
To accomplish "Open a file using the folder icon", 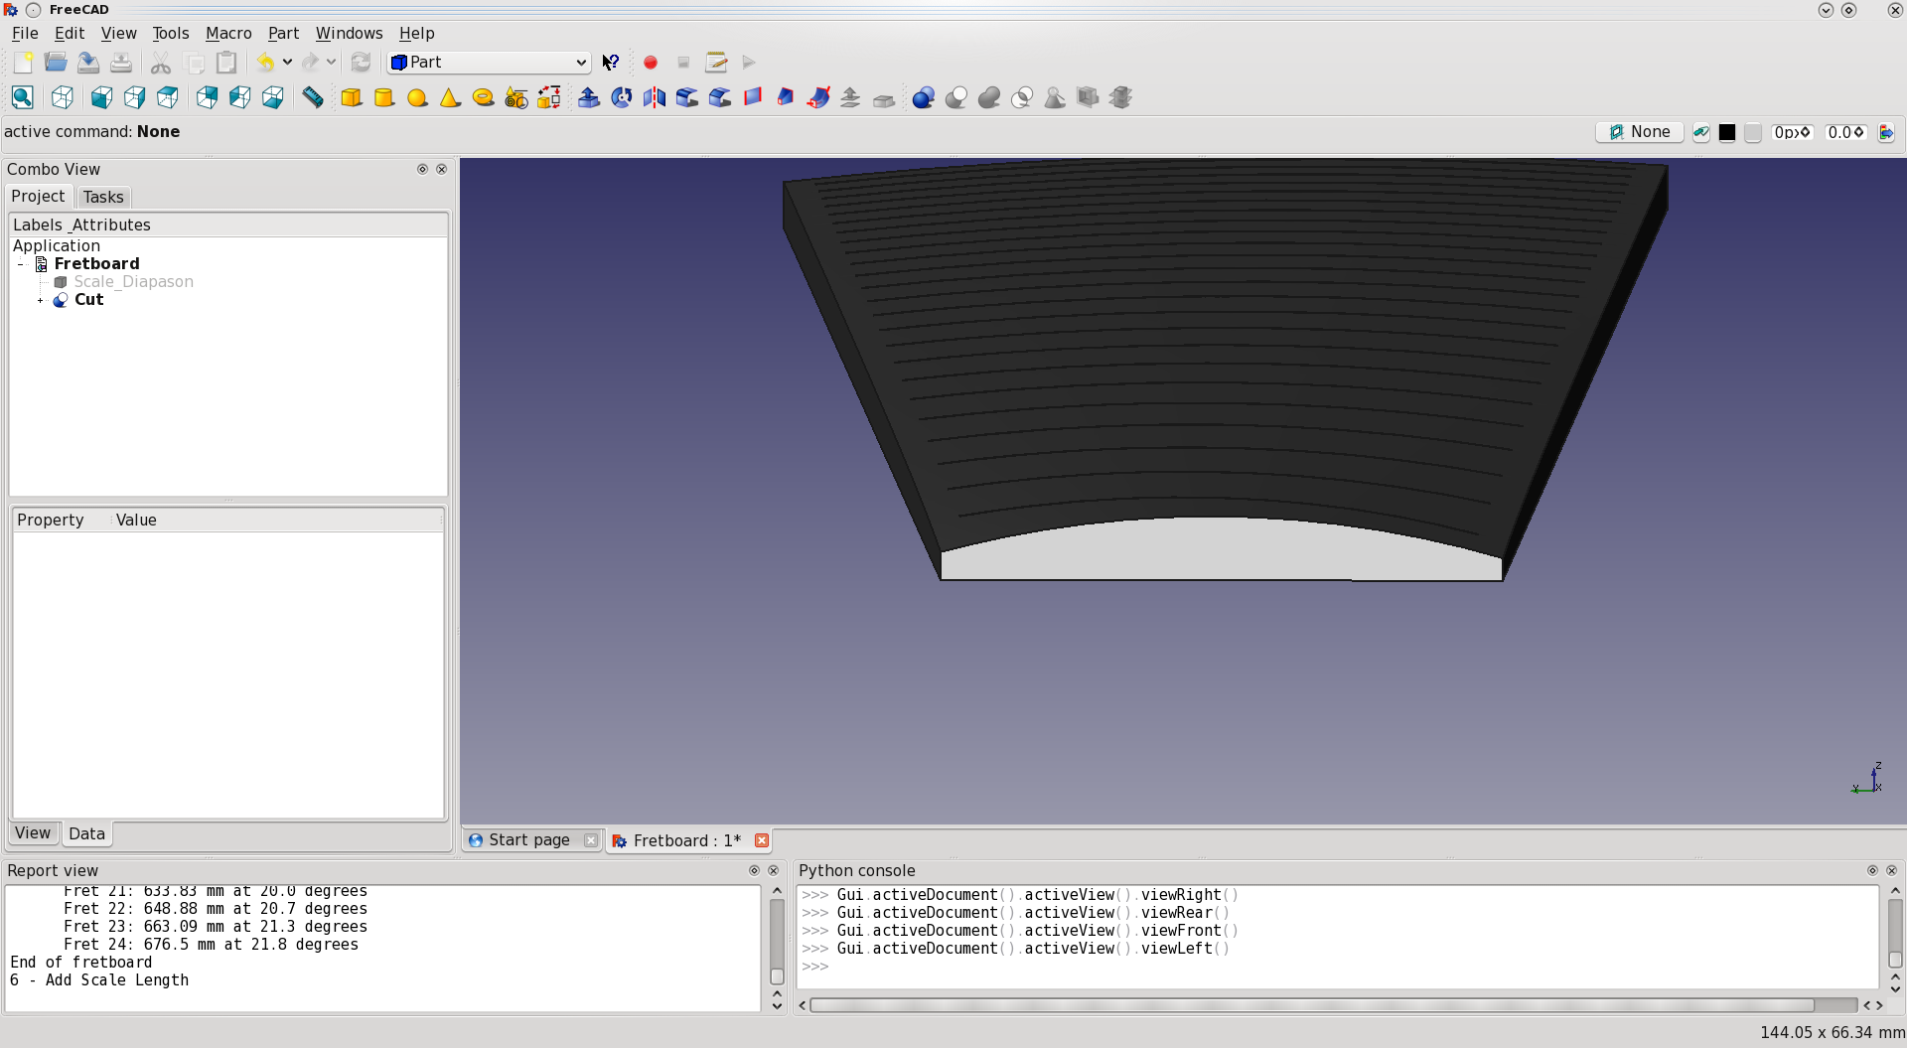I will coord(56,63).
